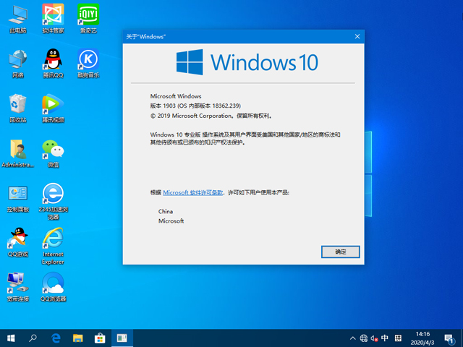Open the 宽带连接 broadband shortcut
463x347 pixels.
[18, 288]
